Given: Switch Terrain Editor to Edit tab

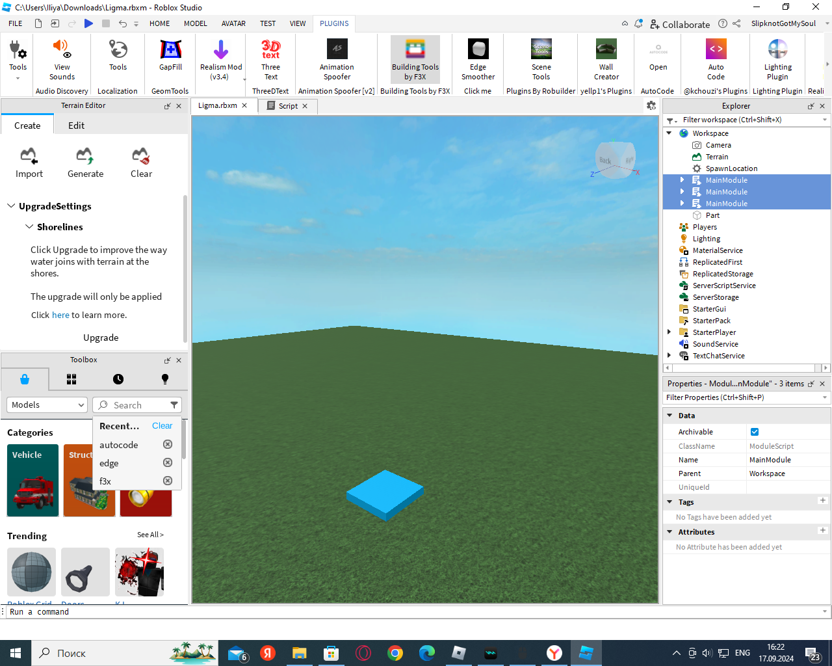Looking at the screenshot, I should (x=76, y=126).
